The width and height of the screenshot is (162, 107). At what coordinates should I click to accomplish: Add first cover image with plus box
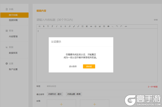pyautogui.click(x=61, y=103)
